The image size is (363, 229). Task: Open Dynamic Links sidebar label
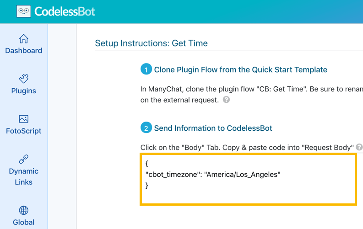coord(24,176)
